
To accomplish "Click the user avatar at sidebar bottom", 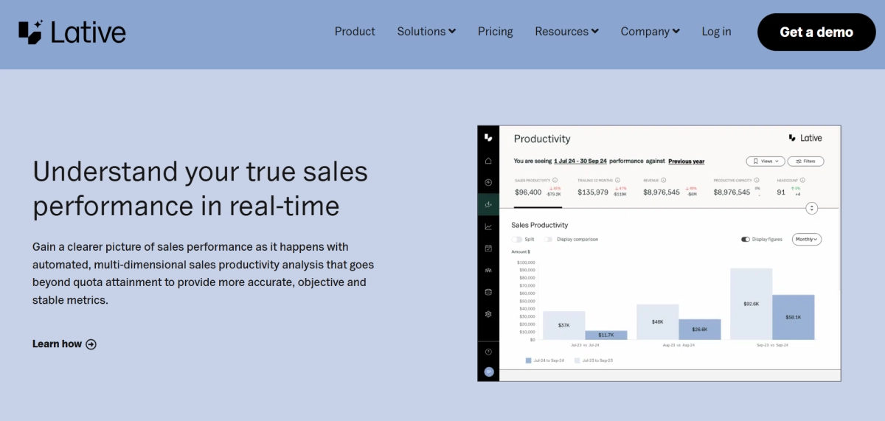I will click(x=488, y=372).
